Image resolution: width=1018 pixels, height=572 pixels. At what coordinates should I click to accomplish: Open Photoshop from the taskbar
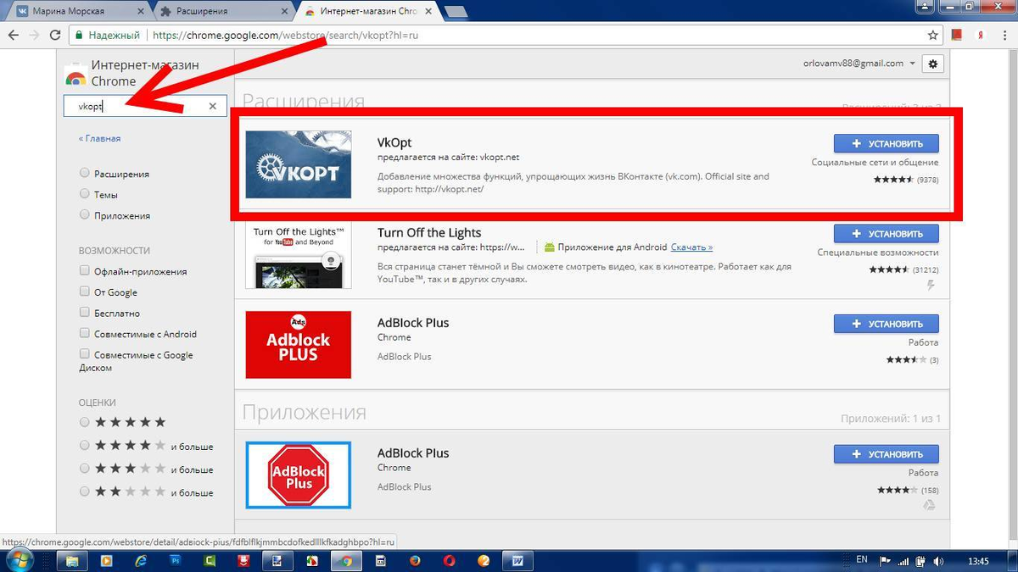click(176, 561)
